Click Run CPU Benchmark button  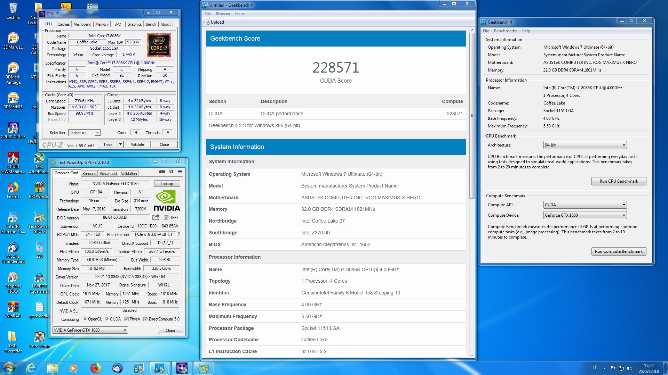[x=619, y=181]
